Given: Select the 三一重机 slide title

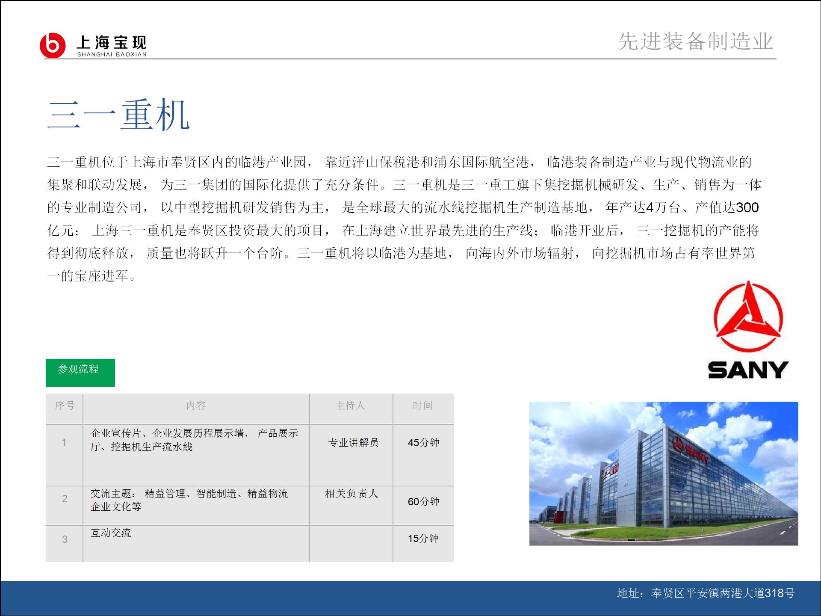Looking at the screenshot, I should point(118,115).
